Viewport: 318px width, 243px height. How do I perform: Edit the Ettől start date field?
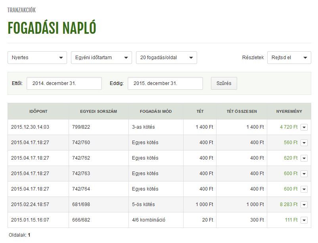point(64,83)
